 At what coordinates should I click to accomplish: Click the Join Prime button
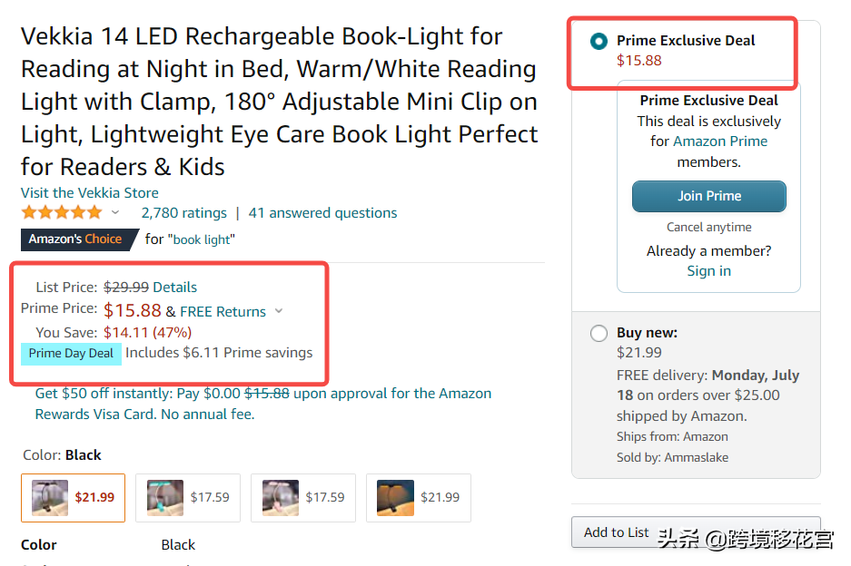708,196
